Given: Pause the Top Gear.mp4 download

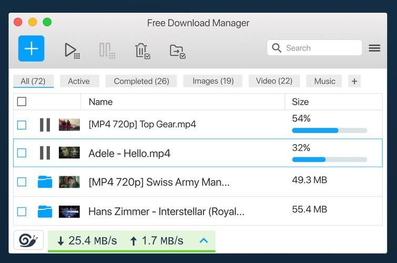Looking at the screenshot, I should (x=45, y=125).
